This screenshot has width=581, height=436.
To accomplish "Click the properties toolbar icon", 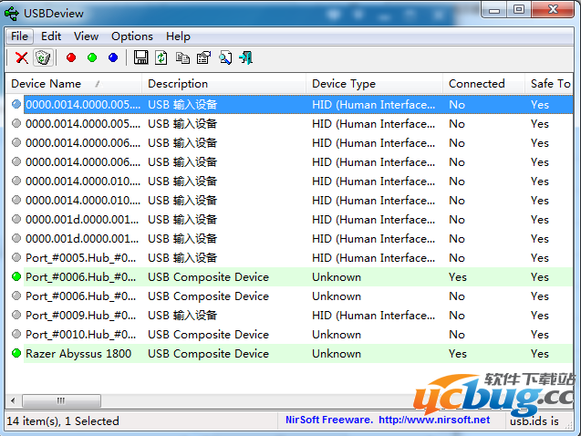I will [203, 57].
